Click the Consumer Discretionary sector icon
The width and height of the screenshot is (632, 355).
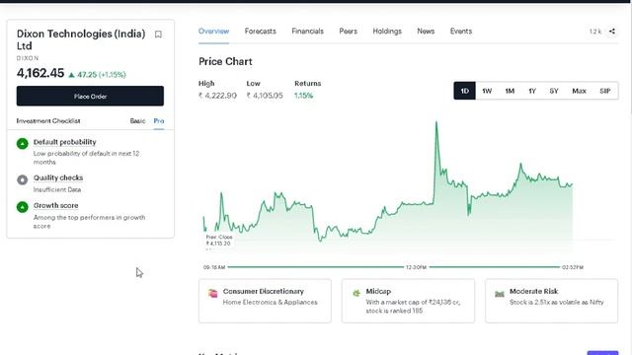(x=213, y=293)
